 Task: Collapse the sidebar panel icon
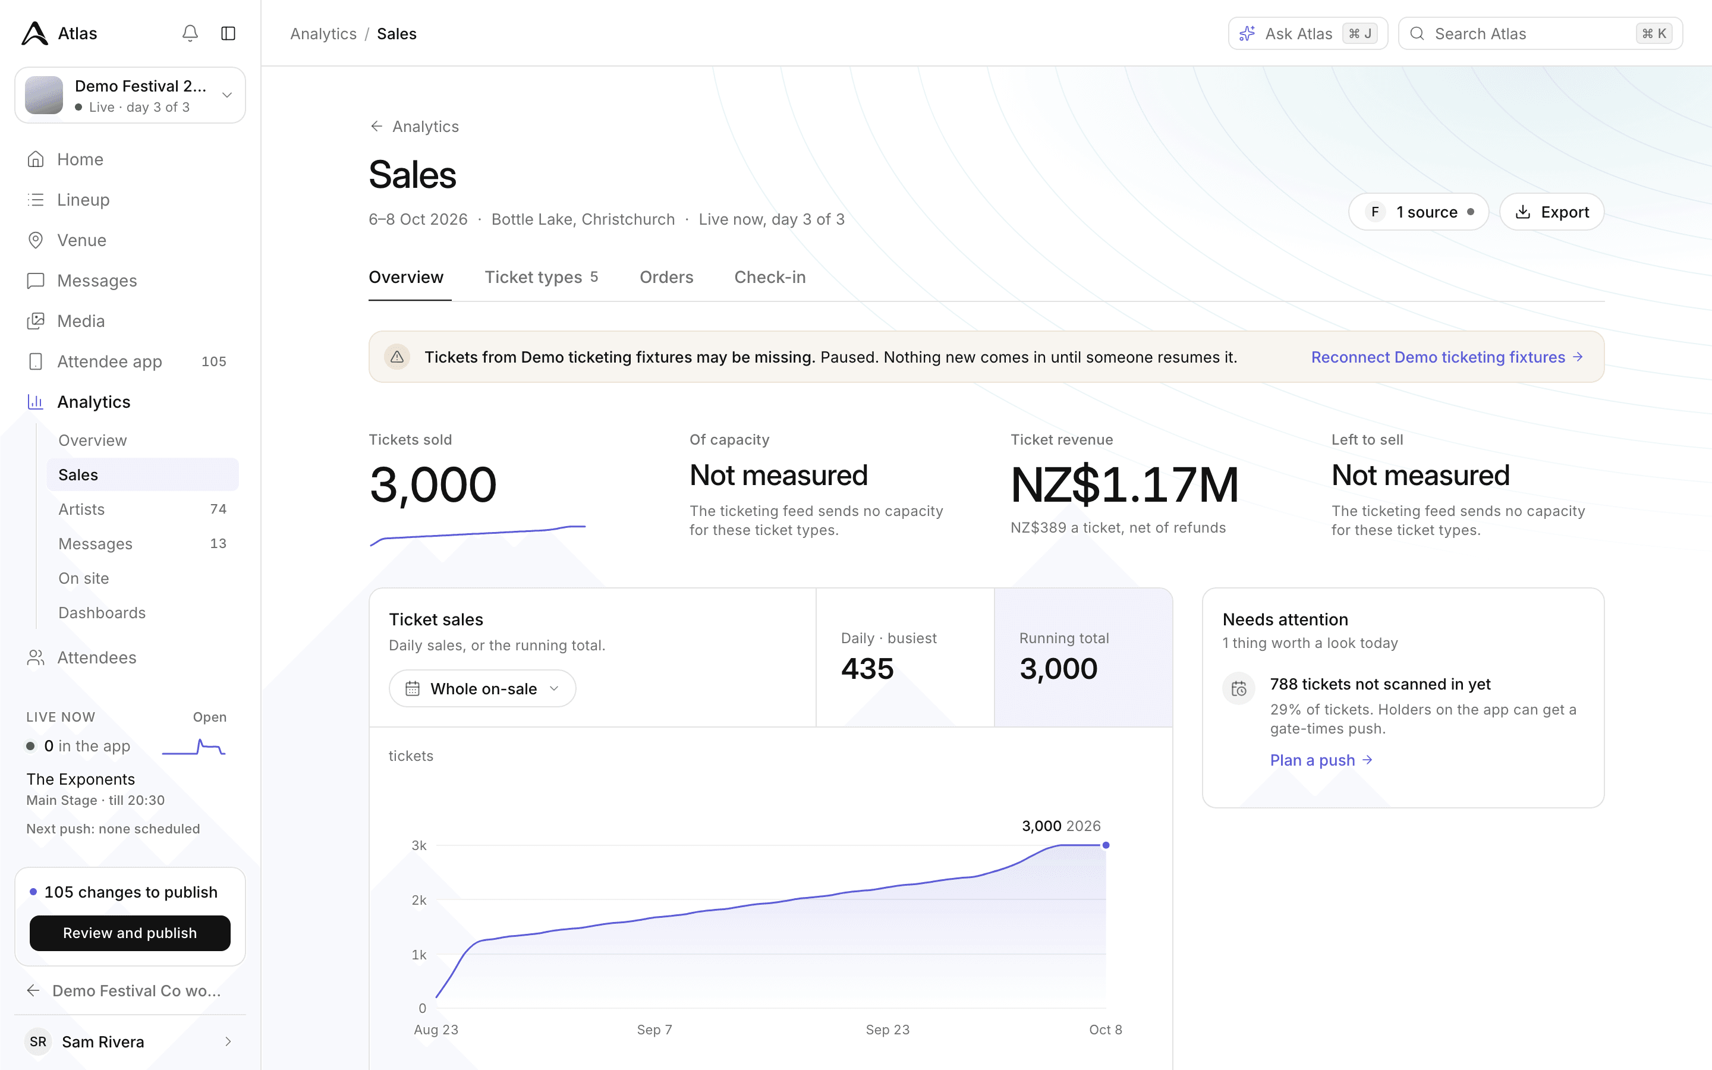point(228,33)
